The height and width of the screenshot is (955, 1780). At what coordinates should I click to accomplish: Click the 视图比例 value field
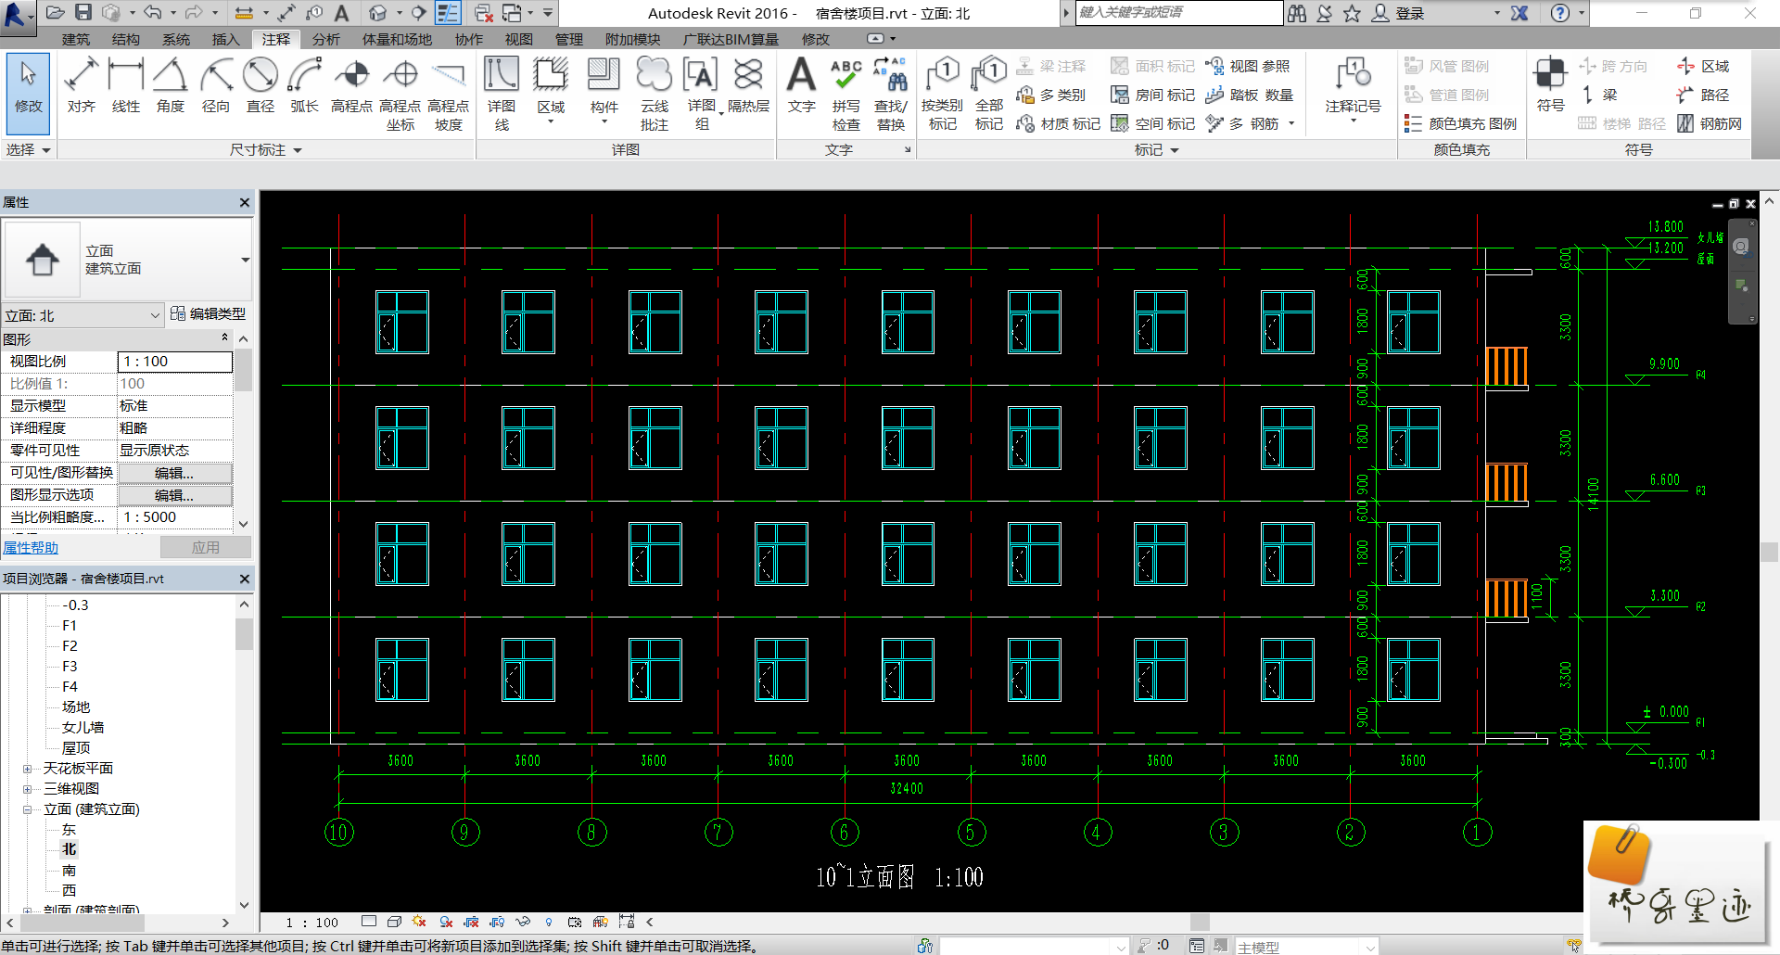point(175,362)
